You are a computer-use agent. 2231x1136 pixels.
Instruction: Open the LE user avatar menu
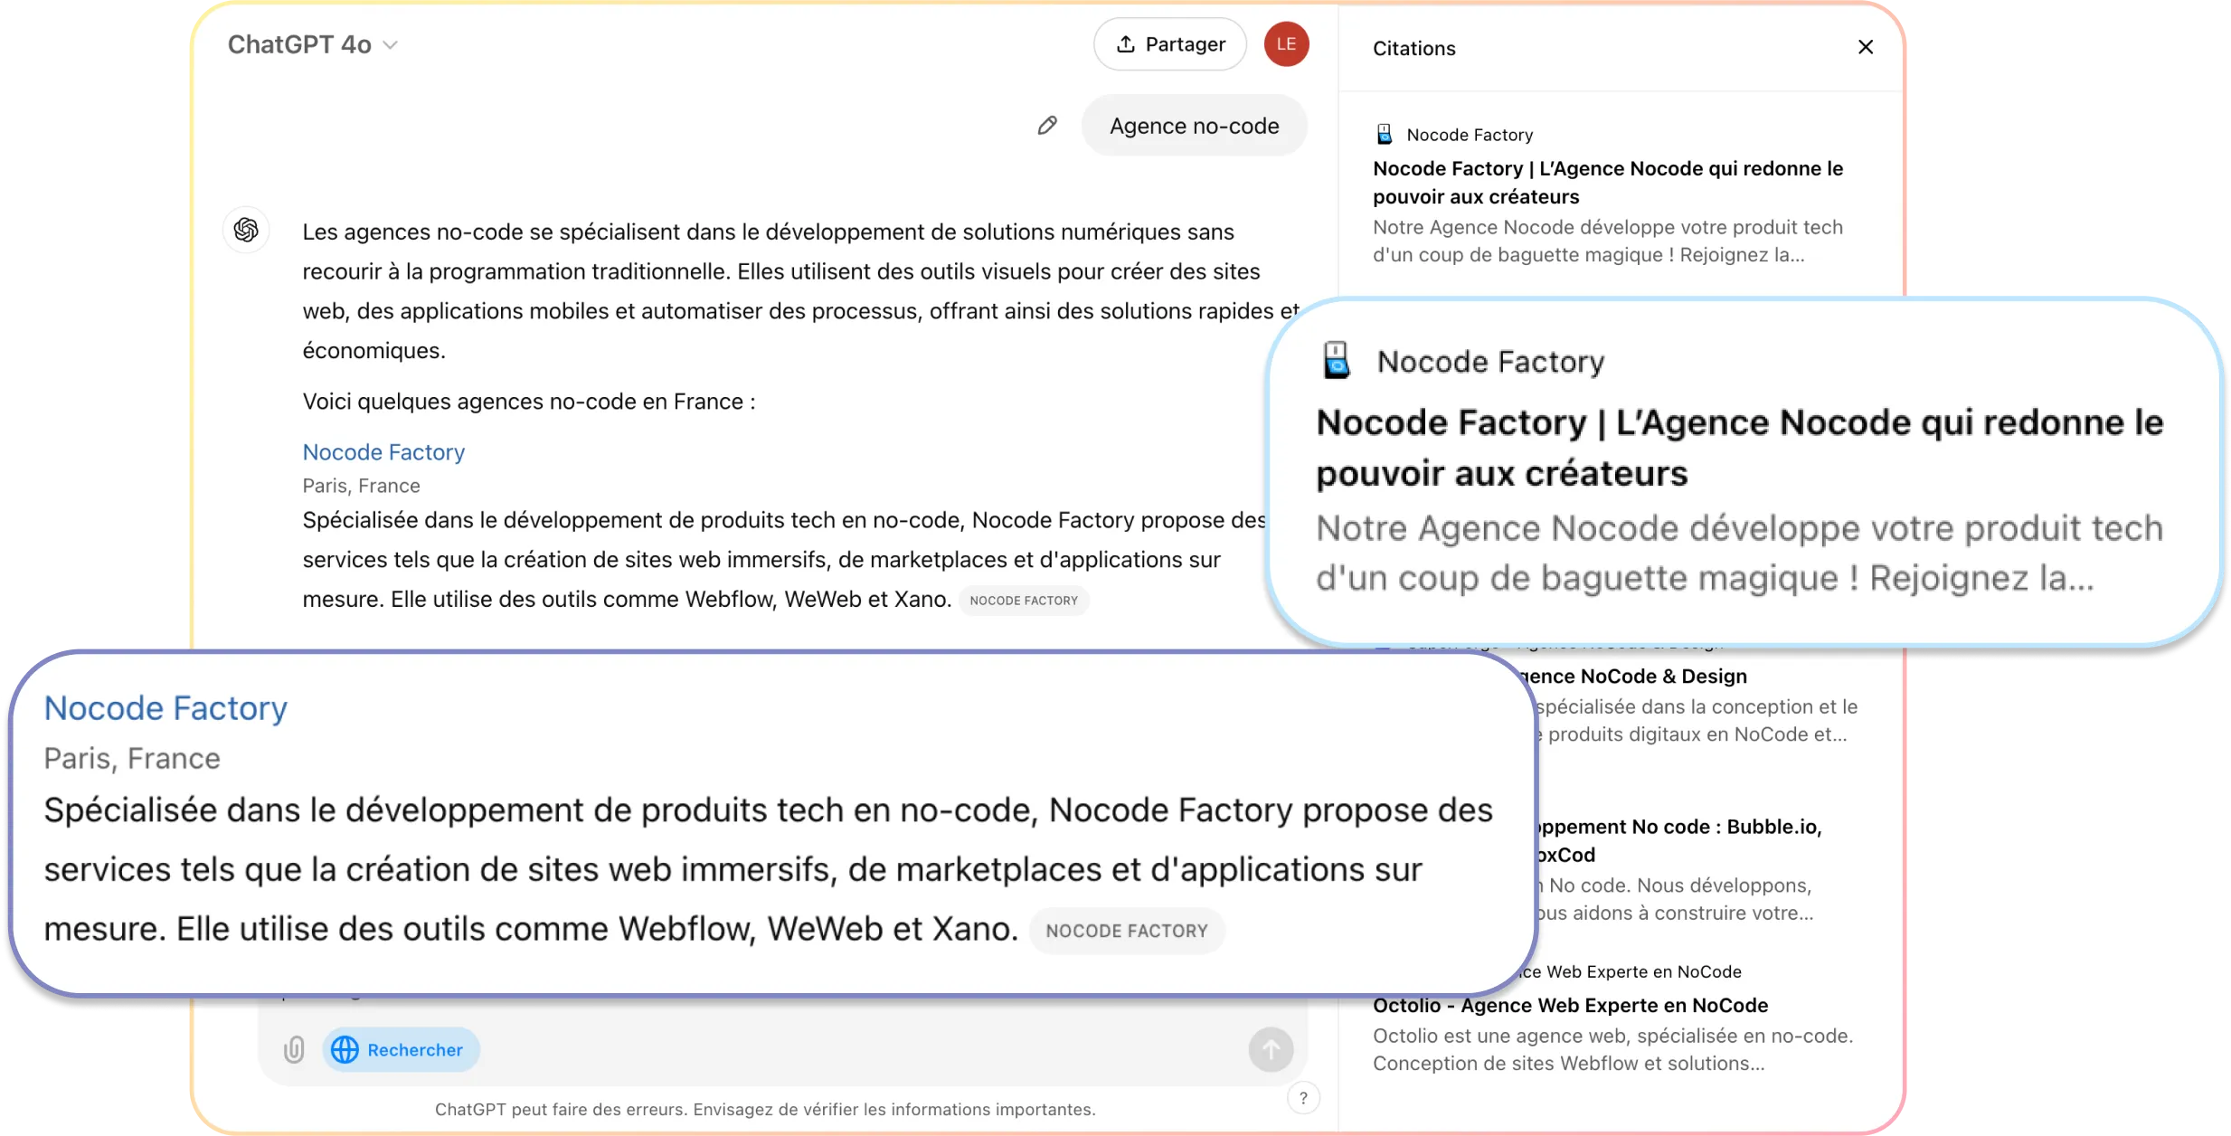coord(1286,44)
